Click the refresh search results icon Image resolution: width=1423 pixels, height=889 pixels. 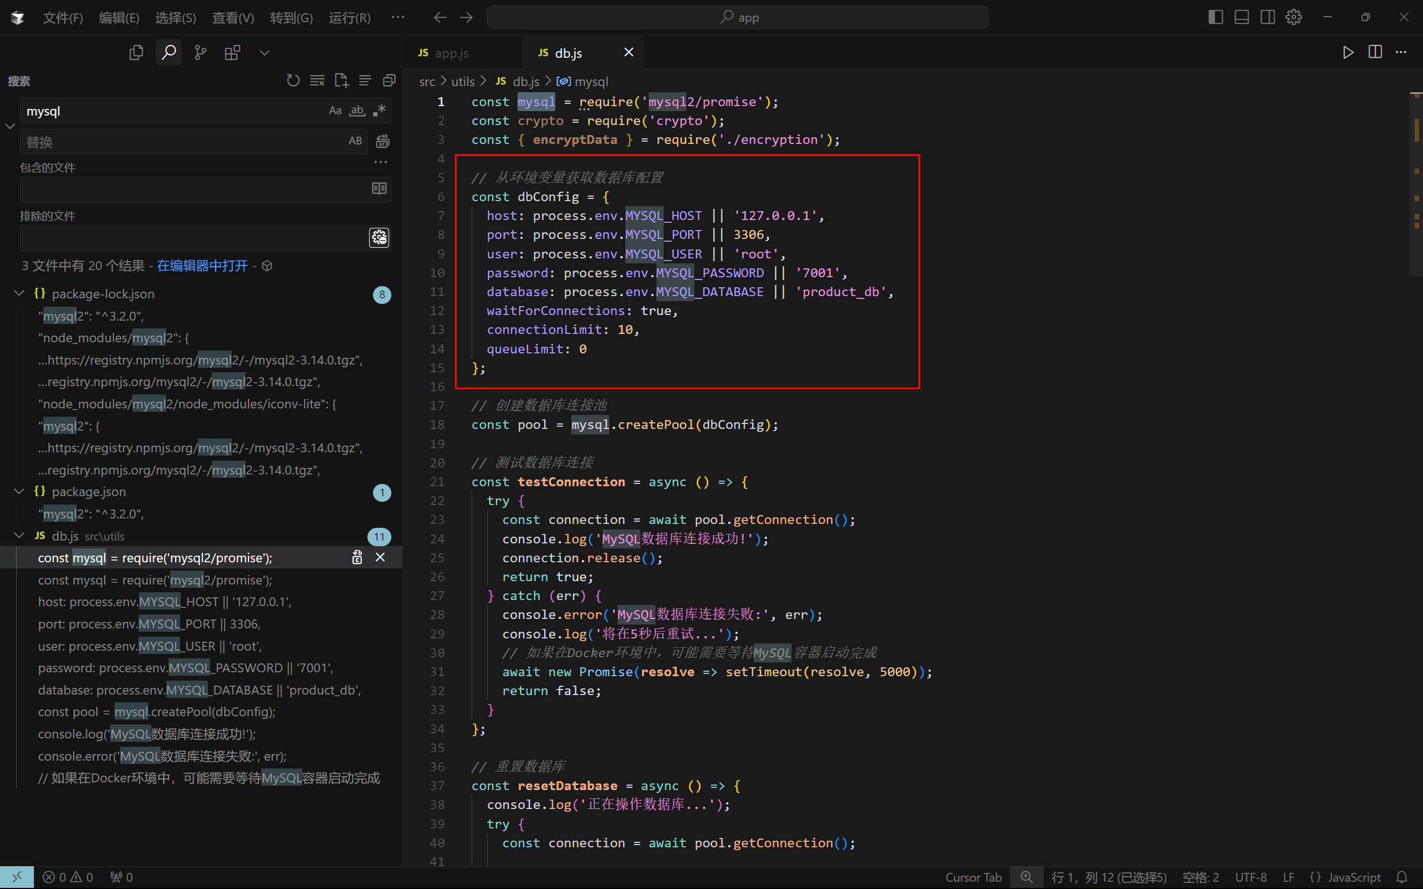293,81
